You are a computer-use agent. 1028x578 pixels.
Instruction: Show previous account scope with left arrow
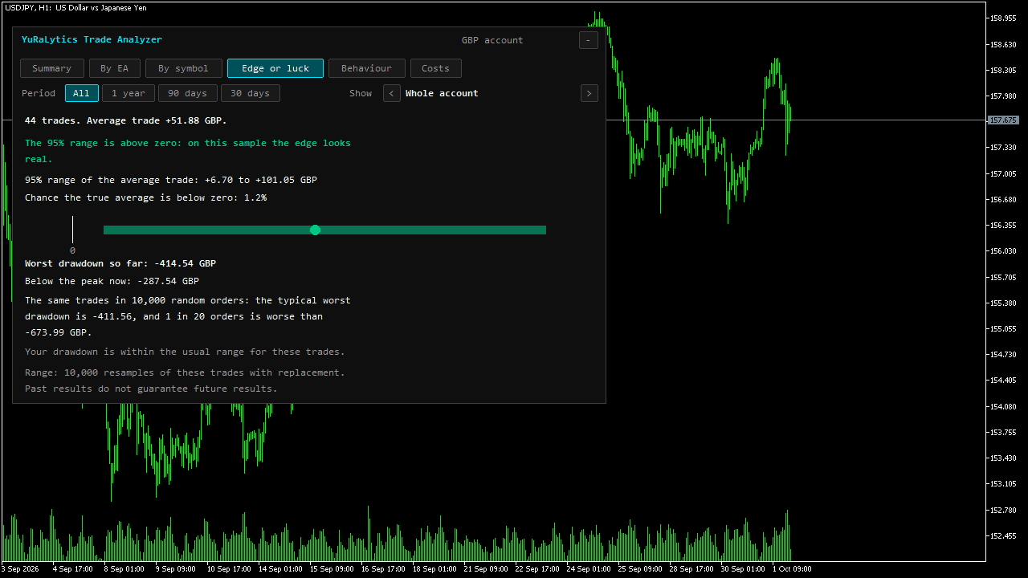coord(392,93)
